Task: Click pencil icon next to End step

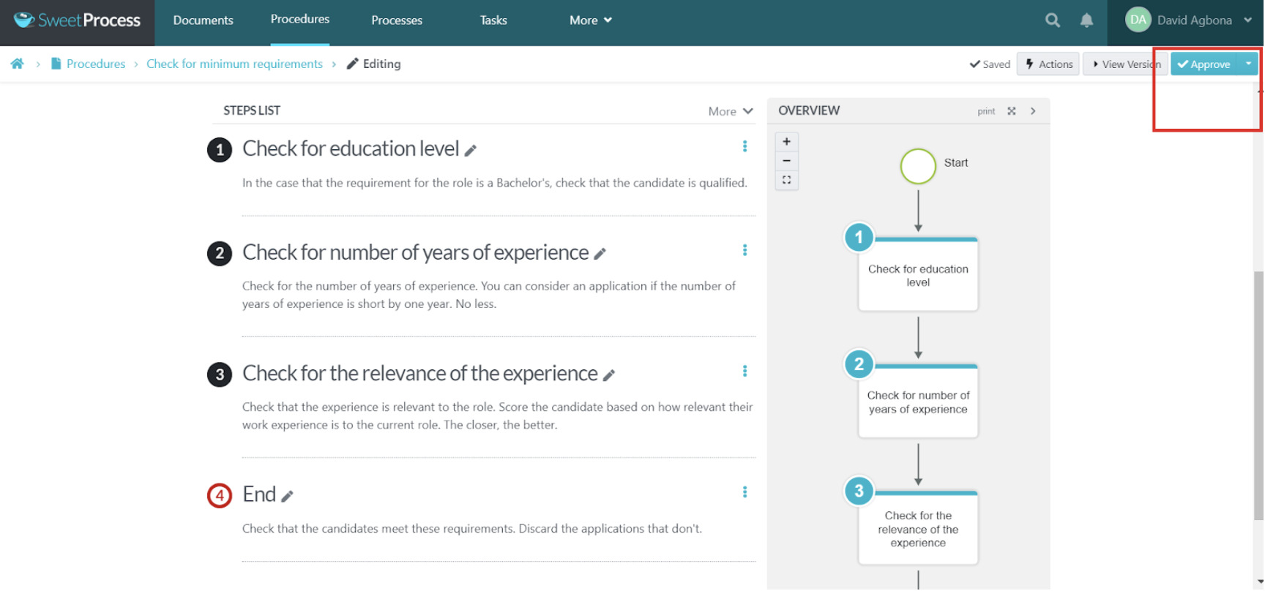Action: click(288, 496)
